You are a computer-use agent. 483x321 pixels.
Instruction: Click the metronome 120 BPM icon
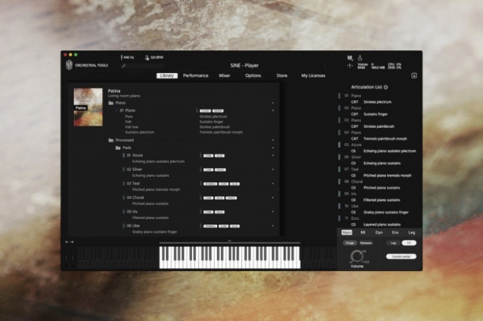pos(147,57)
